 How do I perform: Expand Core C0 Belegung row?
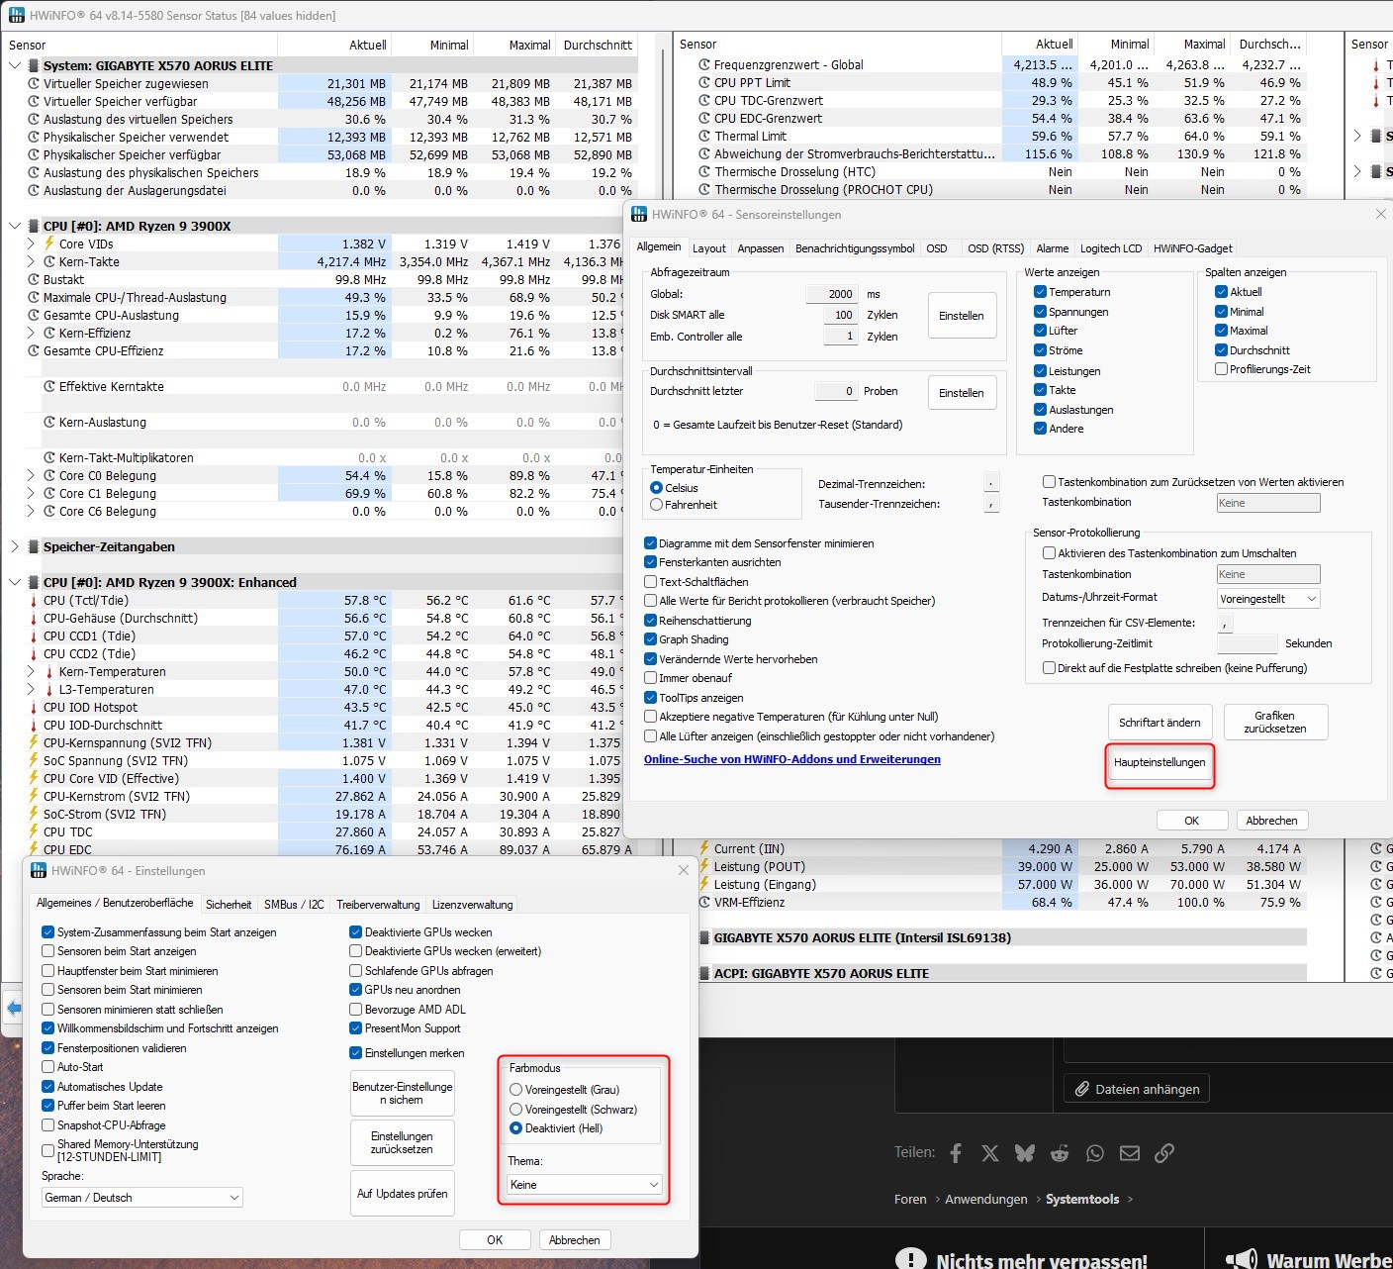(31, 475)
